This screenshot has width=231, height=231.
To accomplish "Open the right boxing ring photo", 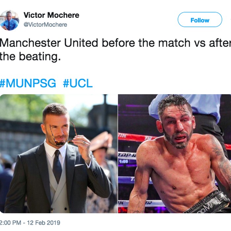I will [x=175, y=154].
